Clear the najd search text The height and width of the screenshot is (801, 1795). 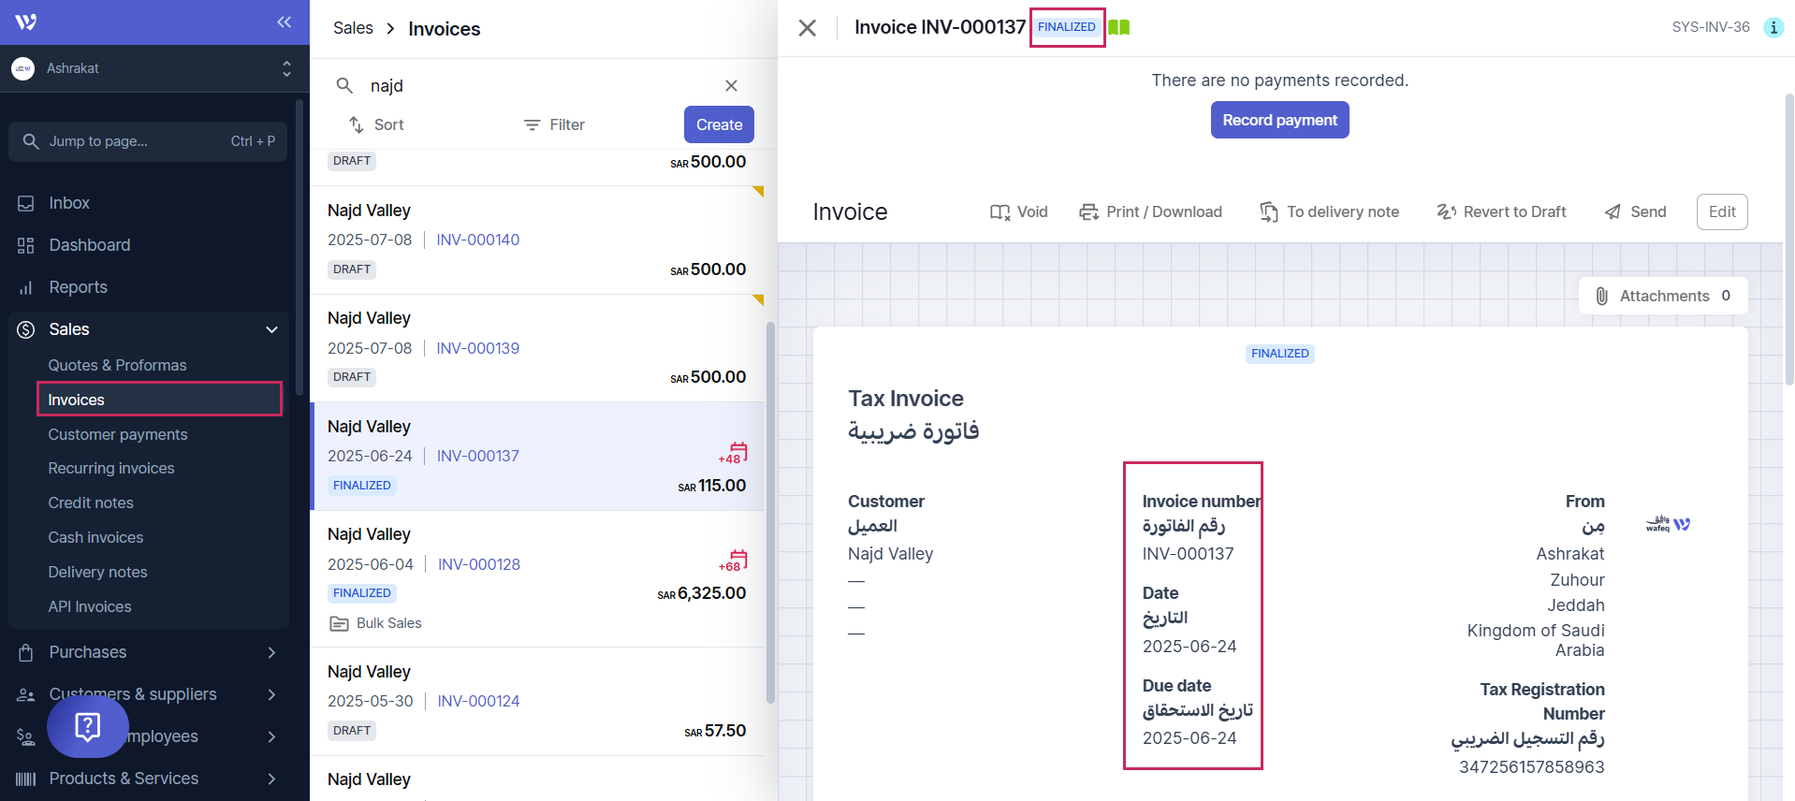[x=731, y=86]
